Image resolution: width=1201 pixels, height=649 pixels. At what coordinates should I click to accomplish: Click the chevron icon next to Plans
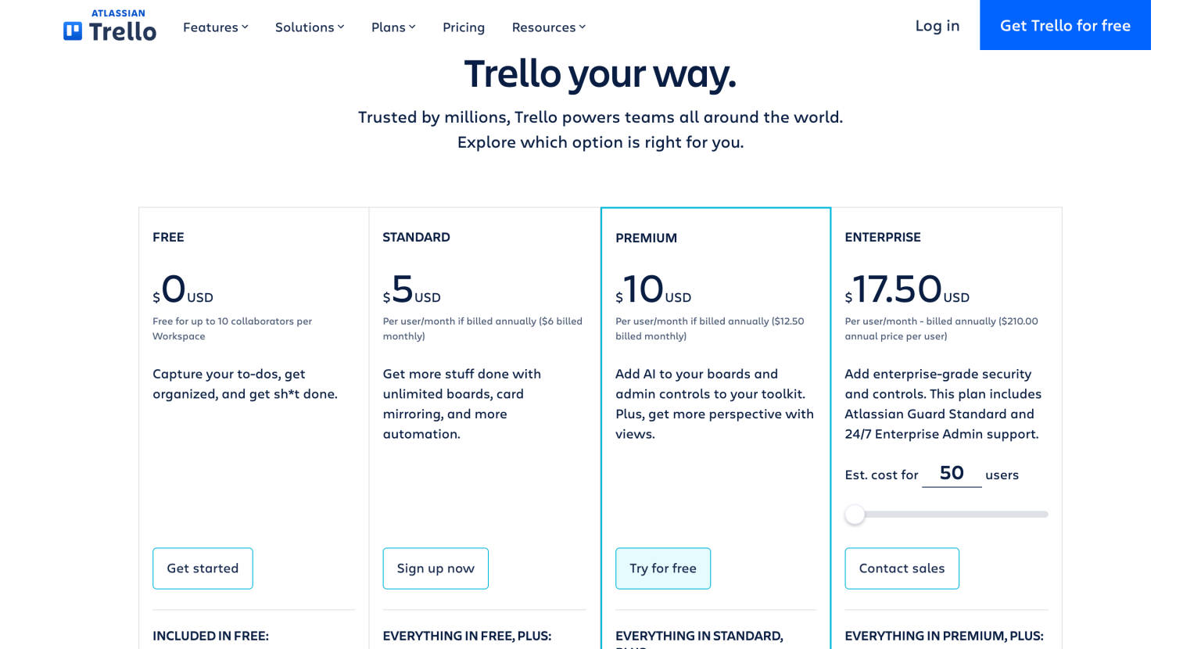click(412, 27)
